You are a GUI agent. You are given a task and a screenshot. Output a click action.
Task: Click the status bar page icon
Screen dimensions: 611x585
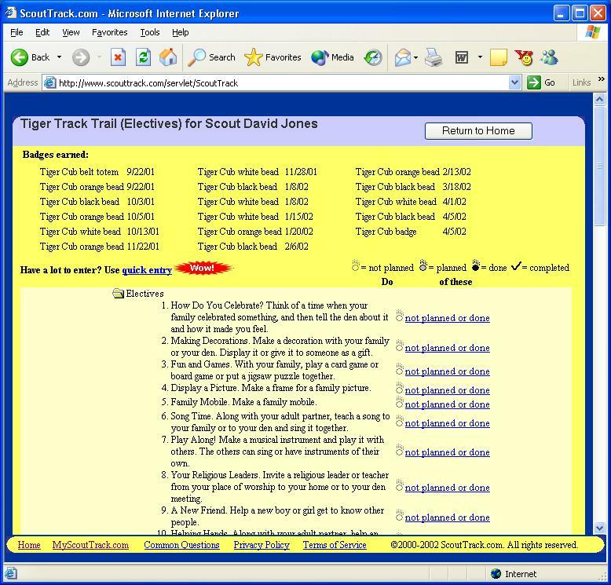pyautogui.click(x=10, y=573)
